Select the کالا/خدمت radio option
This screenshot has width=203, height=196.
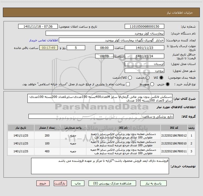click(x=130, y=78)
